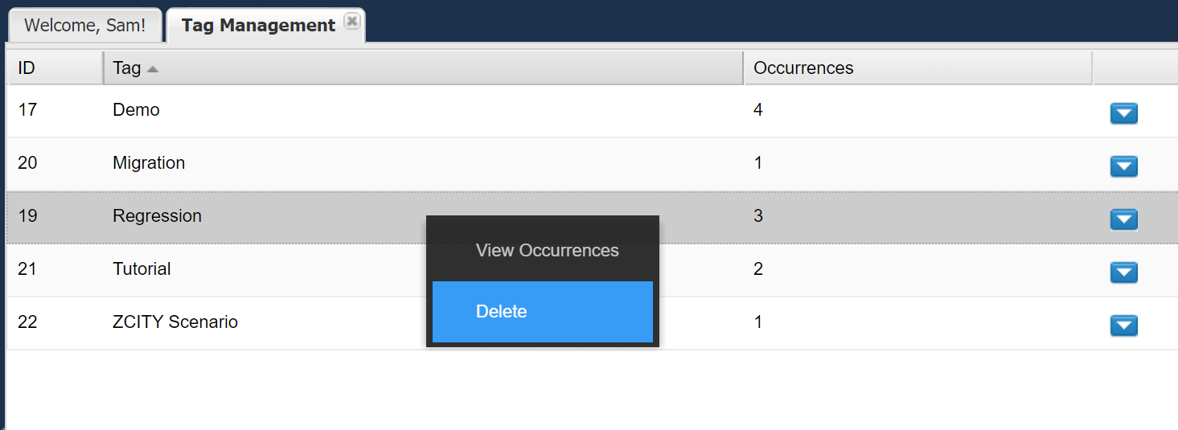Click ID 17 cell in the grid
Screen dimensions: 1178x430
point(28,110)
